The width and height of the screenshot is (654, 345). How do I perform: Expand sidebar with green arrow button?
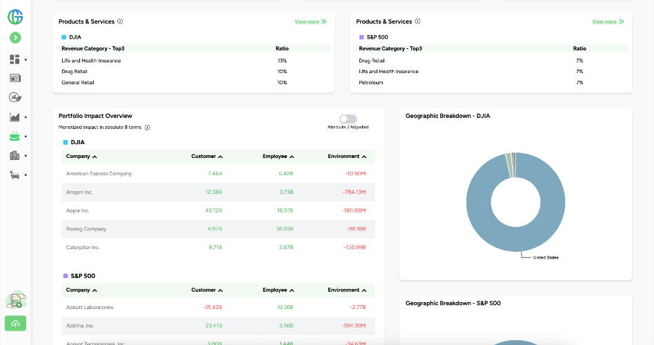(x=15, y=37)
